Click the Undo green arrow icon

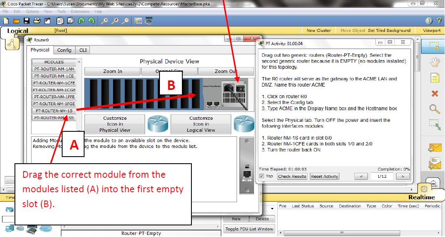[x=81, y=21]
